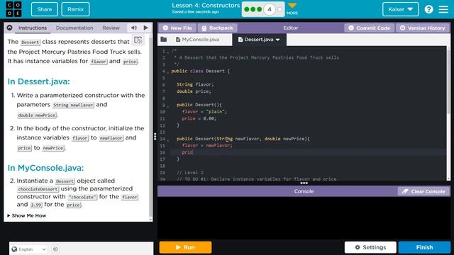Create a New File
This screenshot has width=454, height=255.
[177, 28]
